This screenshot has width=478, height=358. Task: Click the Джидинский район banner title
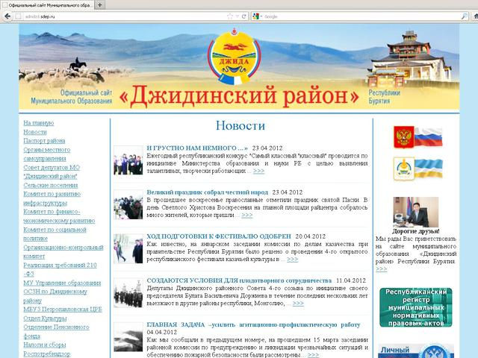tap(239, 95)
